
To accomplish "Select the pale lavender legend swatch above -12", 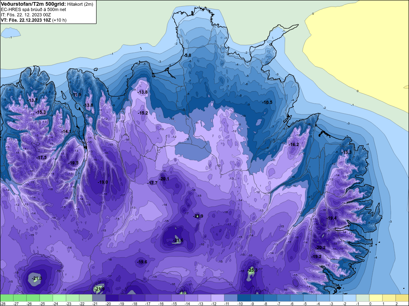I will tap(218, 298).
